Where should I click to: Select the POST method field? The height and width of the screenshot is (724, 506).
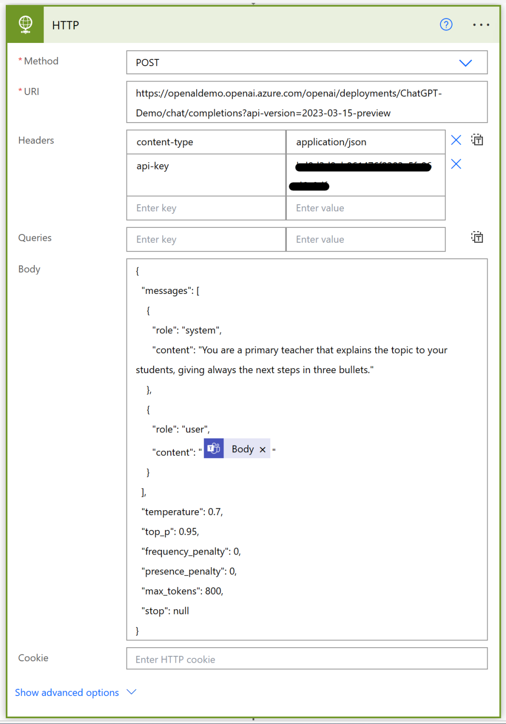(307, 62)
